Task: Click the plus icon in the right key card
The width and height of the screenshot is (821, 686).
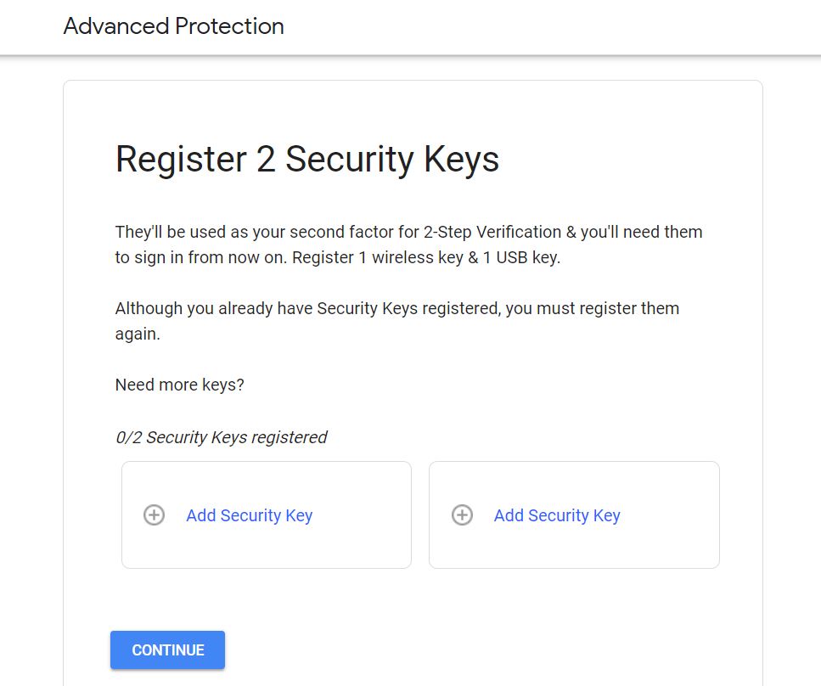Action: 462,515
